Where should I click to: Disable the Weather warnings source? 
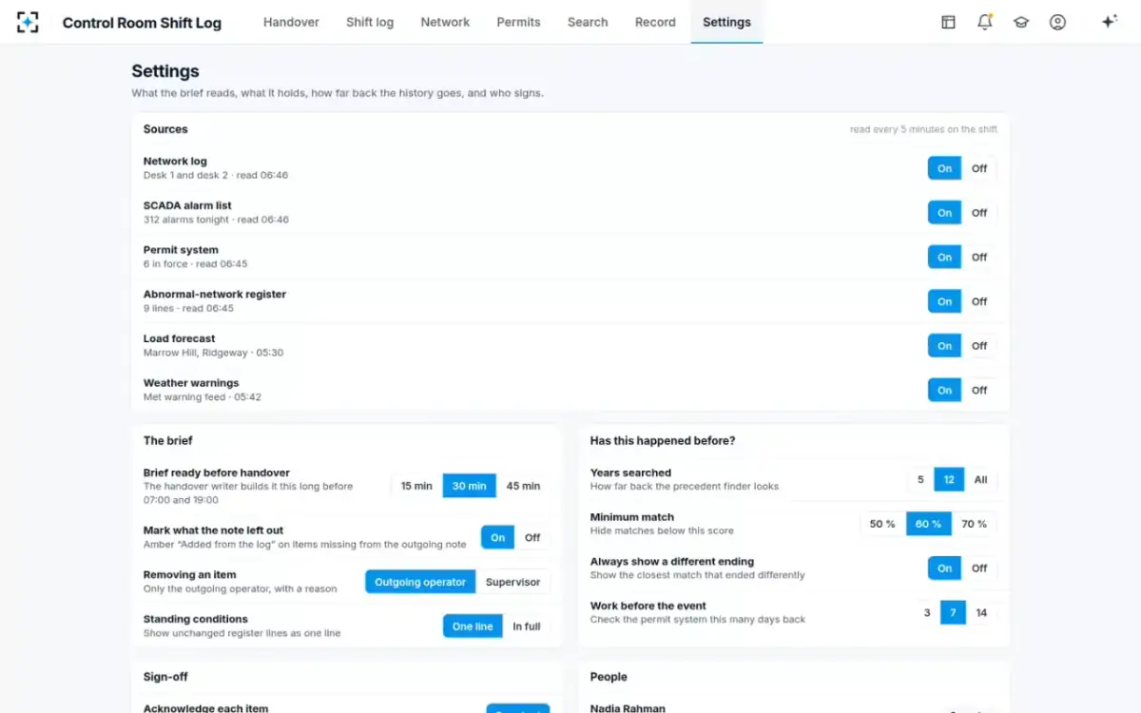979,390
